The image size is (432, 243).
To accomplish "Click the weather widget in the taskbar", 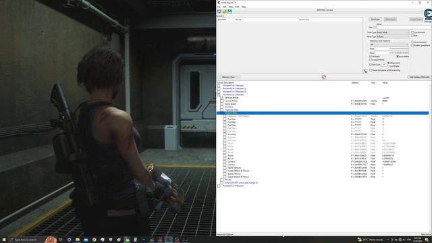I will tap(370, 240).
